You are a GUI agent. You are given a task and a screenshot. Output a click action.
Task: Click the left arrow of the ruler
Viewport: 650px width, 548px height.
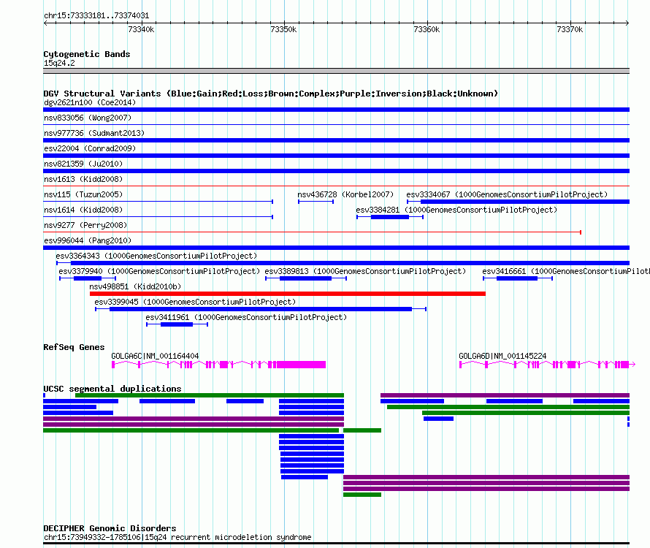[45, 23]
